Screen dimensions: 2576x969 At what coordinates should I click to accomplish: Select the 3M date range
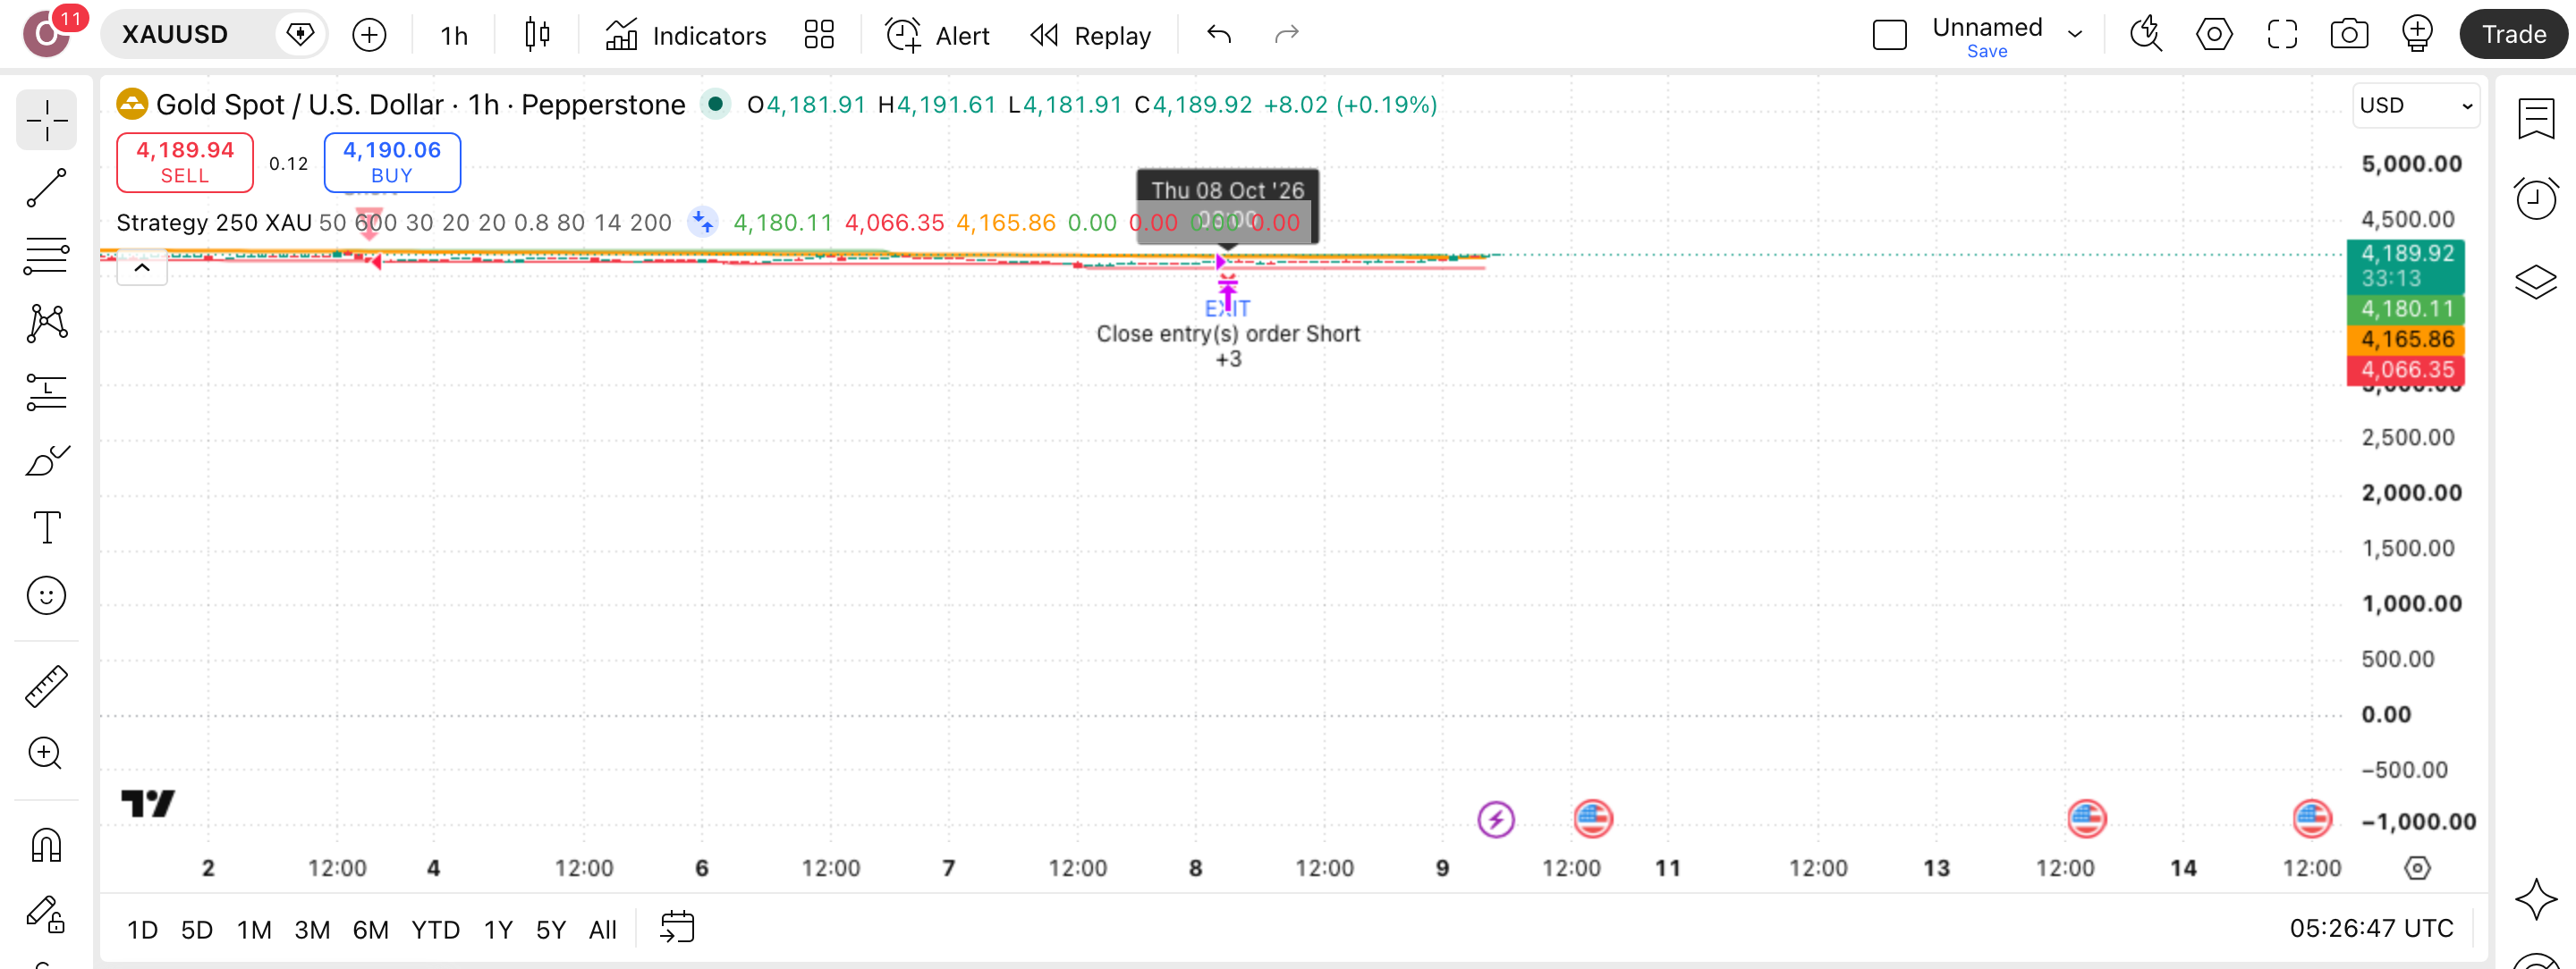pyautogui.click(x=312, y=930)
